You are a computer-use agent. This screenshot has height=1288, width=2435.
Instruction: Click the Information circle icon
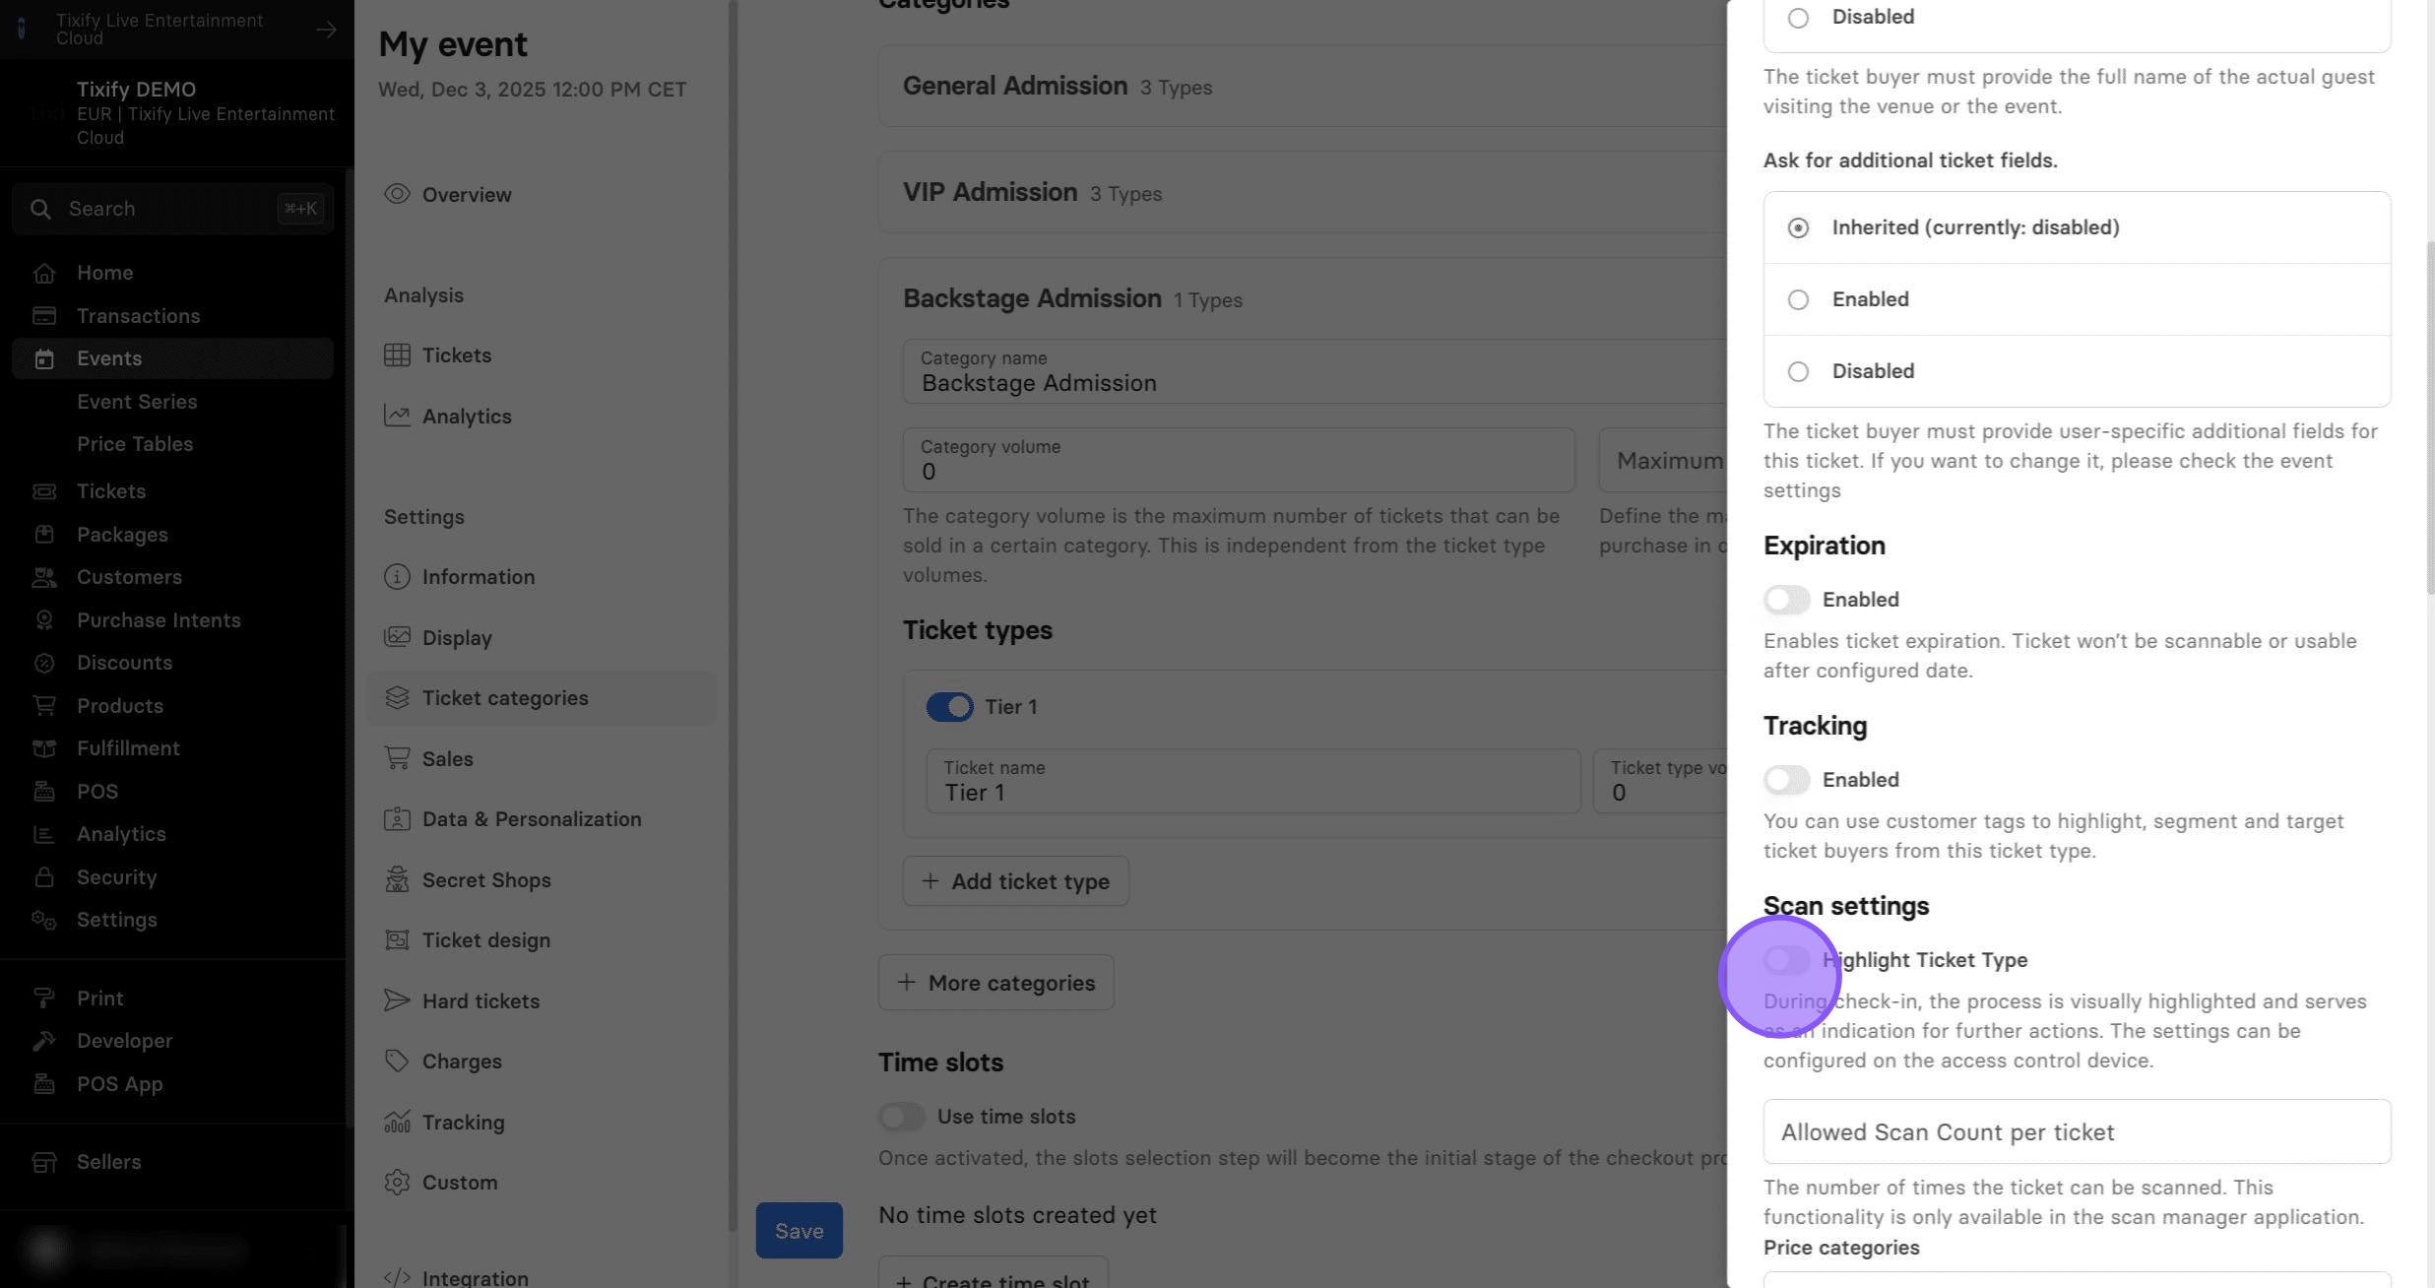tap(397, 577)
